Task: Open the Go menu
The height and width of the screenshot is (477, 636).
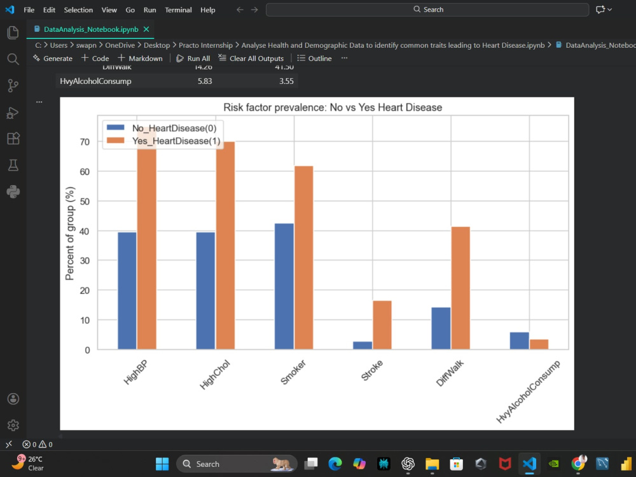Action: pos(130,10)
